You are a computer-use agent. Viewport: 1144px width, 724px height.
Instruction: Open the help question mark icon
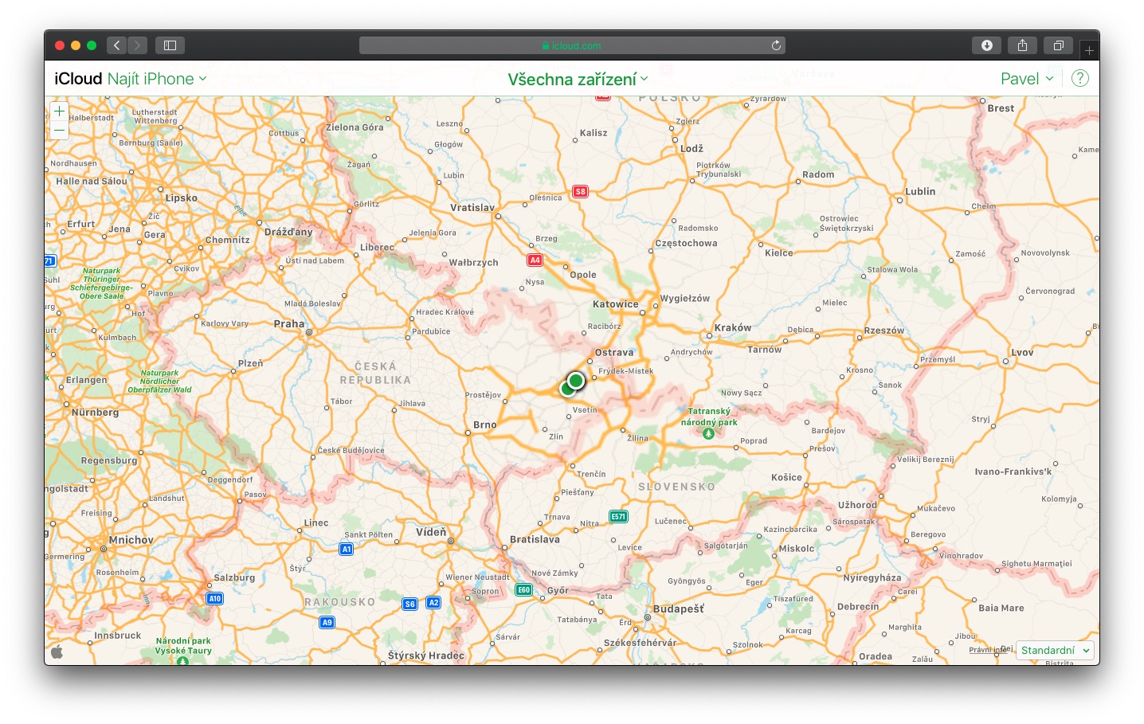1079,78
